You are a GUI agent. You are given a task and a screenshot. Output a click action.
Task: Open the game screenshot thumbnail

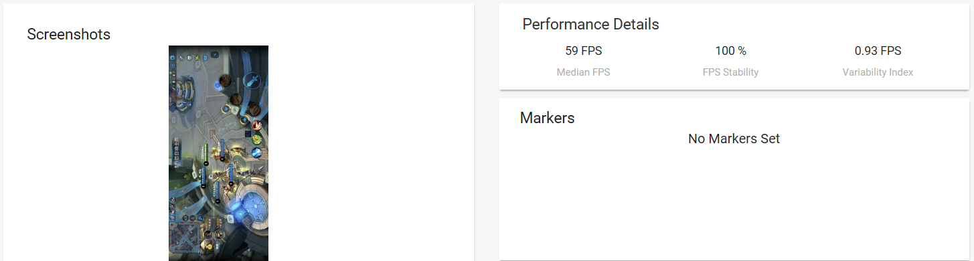[218, 153]
